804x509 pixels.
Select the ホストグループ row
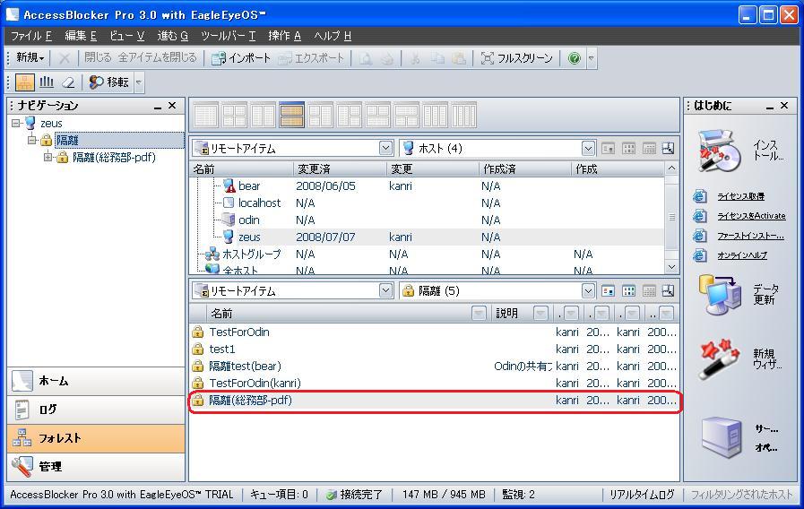pyautogui.click(x=428, y=254)
